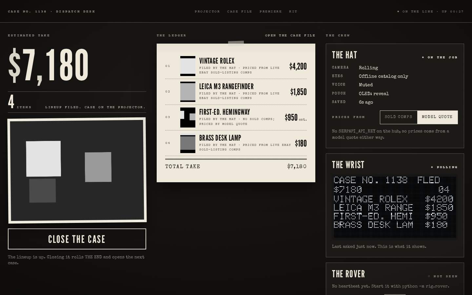The width and height of the screenshot is (472, 295).
Task: Switch prices to Sold Comps
Action: (399, 117)
